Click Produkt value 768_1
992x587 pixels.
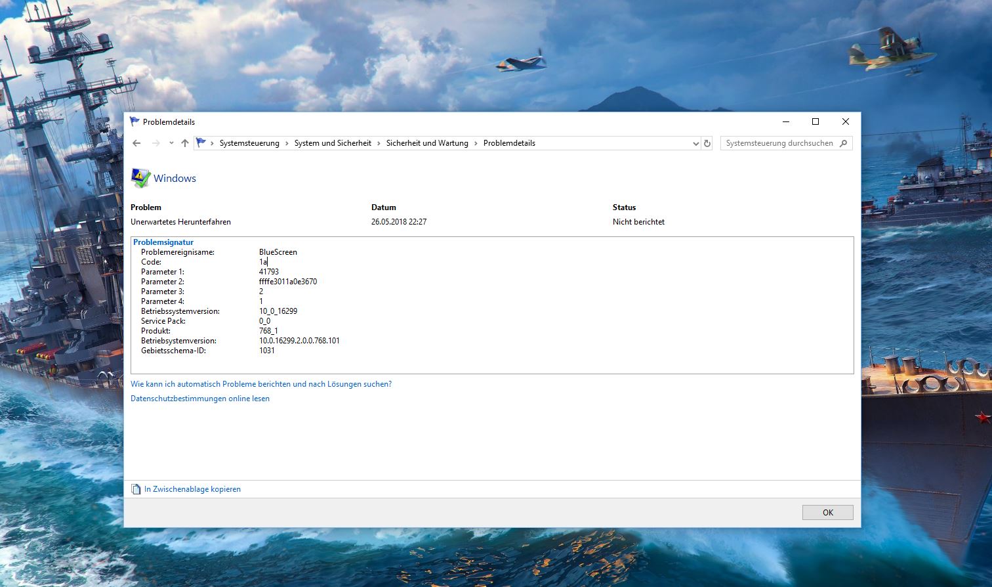pyautogui.click(x=268, y=331)
